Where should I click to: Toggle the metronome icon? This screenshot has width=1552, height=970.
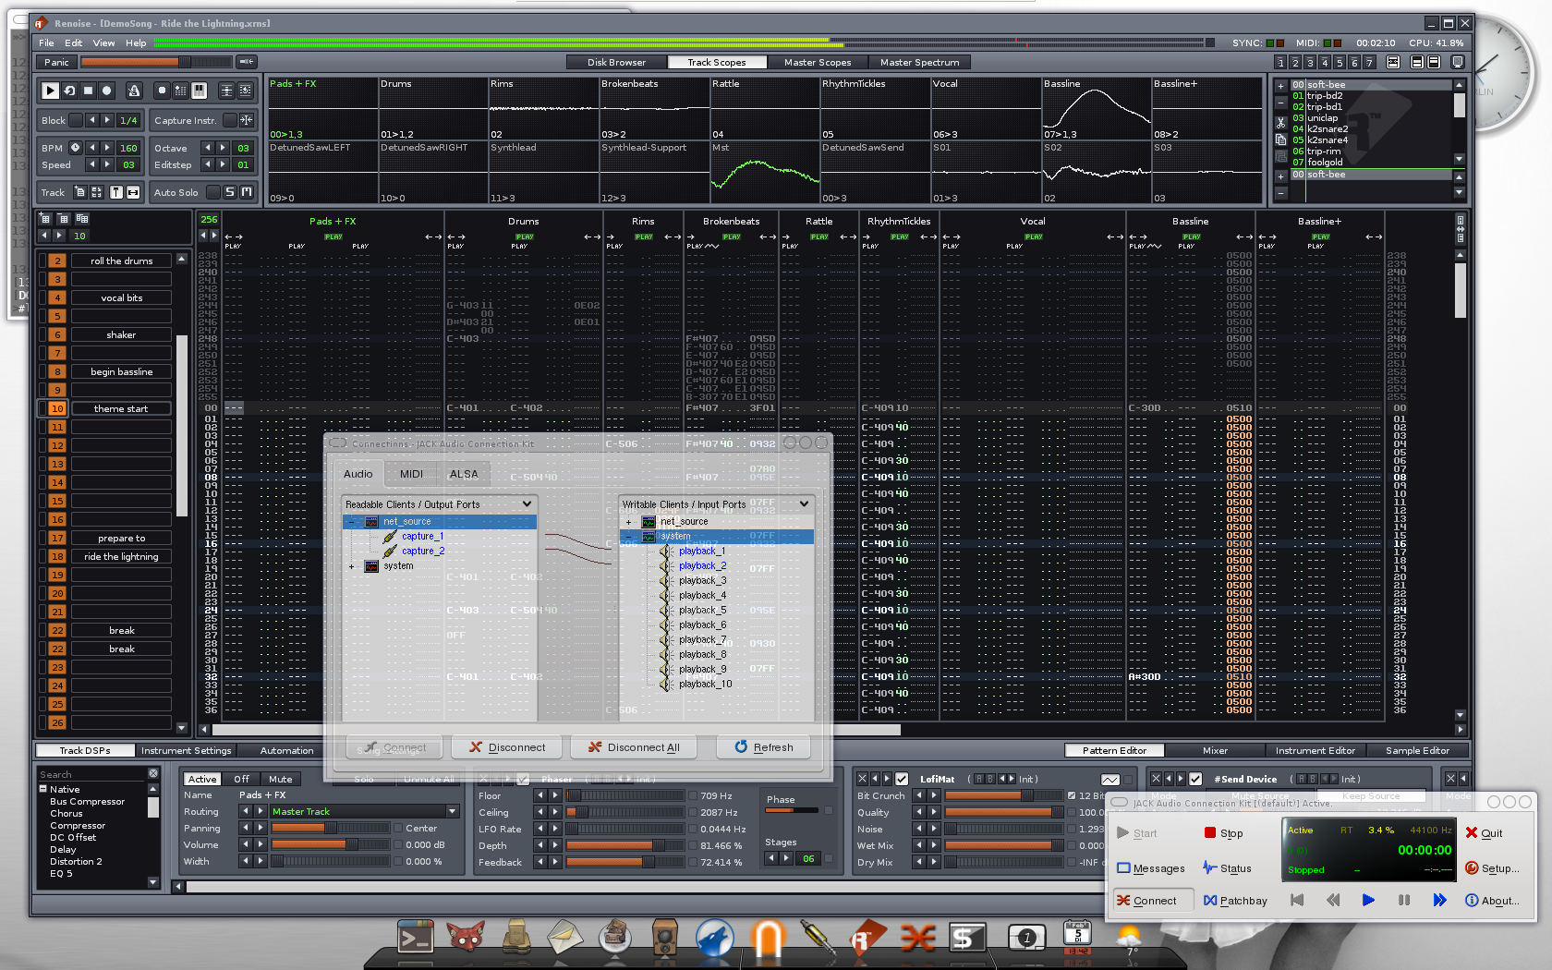point(134,91)
